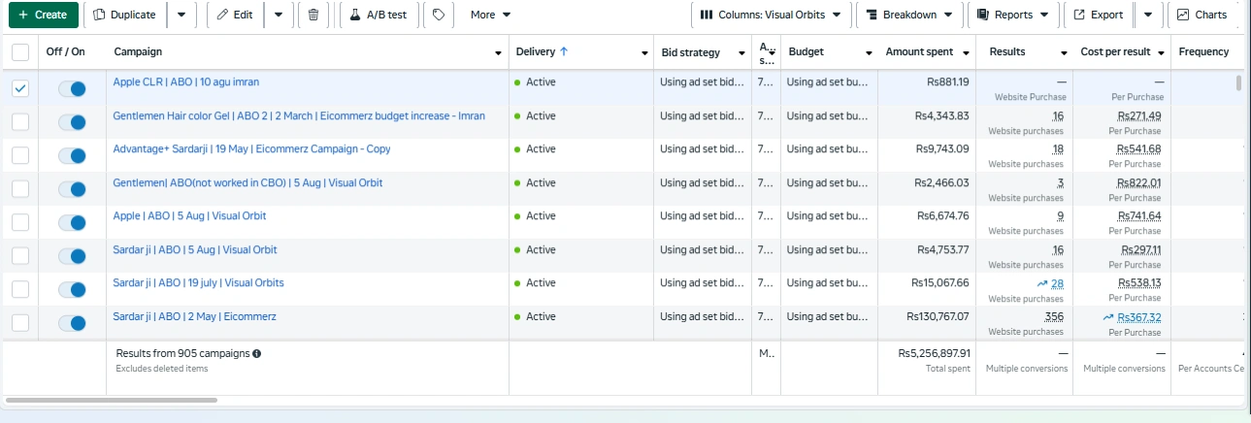Click the Export button
The width and height of the screenshot is (1251, 423).
click(x=1097, y=15)
